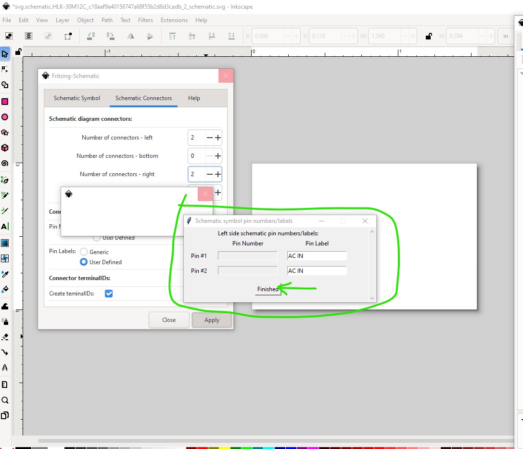
Task: Increase number of connectors - right
Action: click(218, 174)
